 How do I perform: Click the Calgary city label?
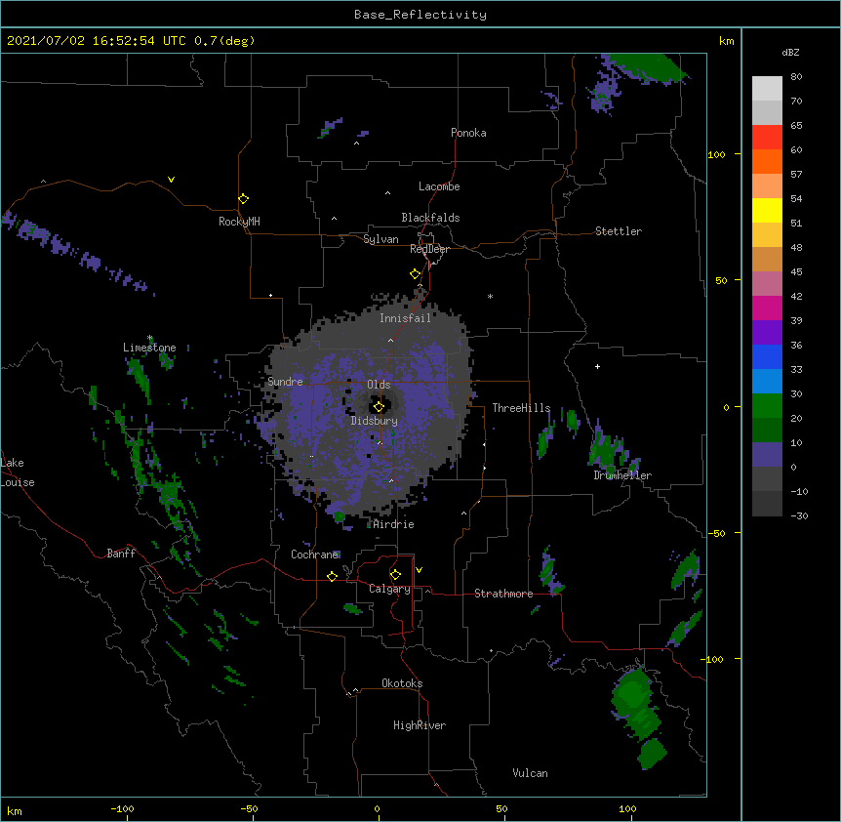390,589
